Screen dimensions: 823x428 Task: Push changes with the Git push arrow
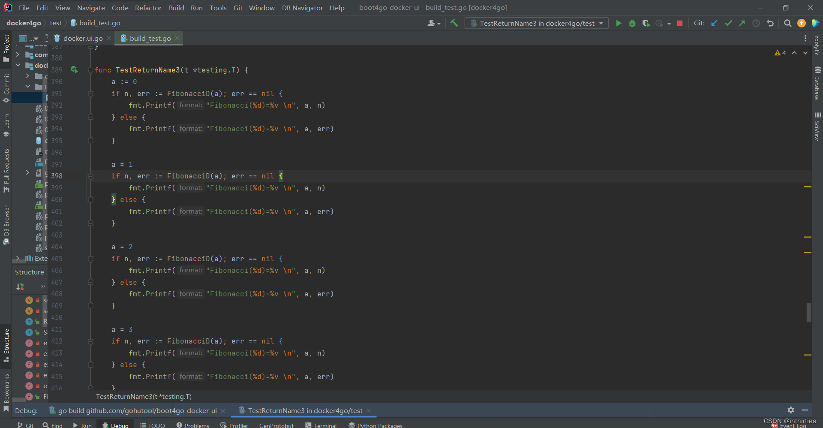(x=742, y=23)
